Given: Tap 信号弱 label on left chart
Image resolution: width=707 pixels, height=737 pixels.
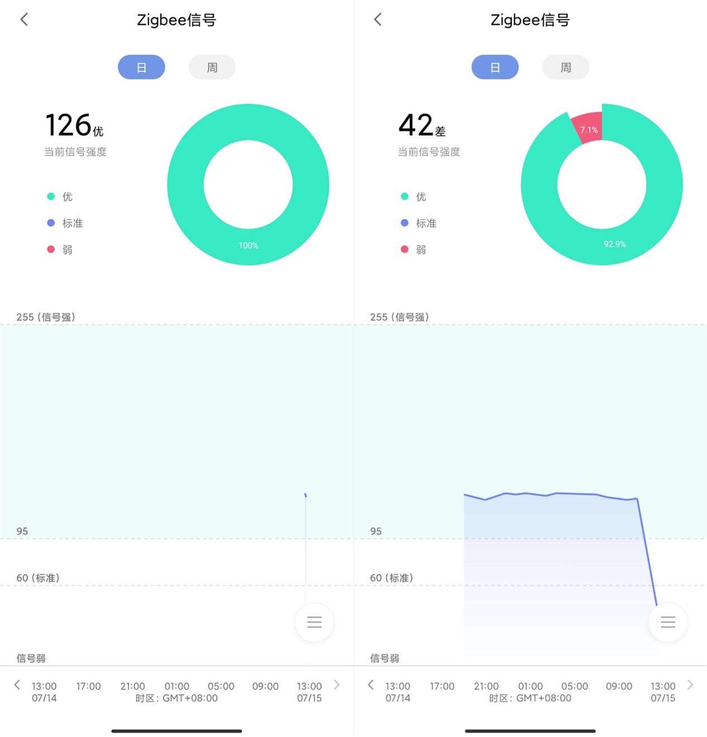Looking at the screenshot, I should click(x=31, y=658).
